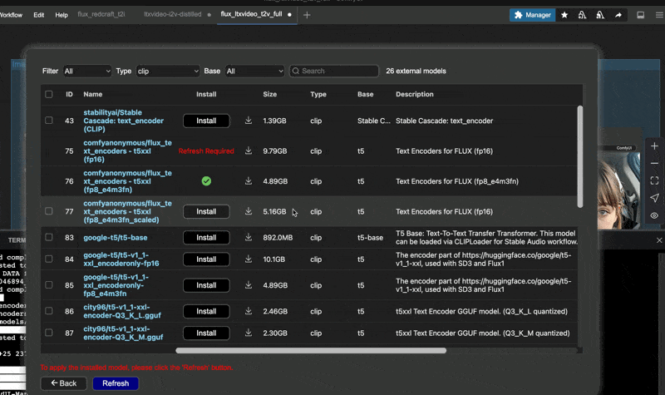Open the google-t5/t5-base link
The width and height of the screenshot is (665, 395).
[x=116, y=238]
